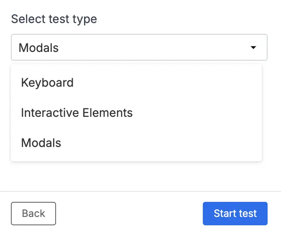
Task: Click the bottom Modals list entry
Action: pyautogui.click(x=41, y=143)
